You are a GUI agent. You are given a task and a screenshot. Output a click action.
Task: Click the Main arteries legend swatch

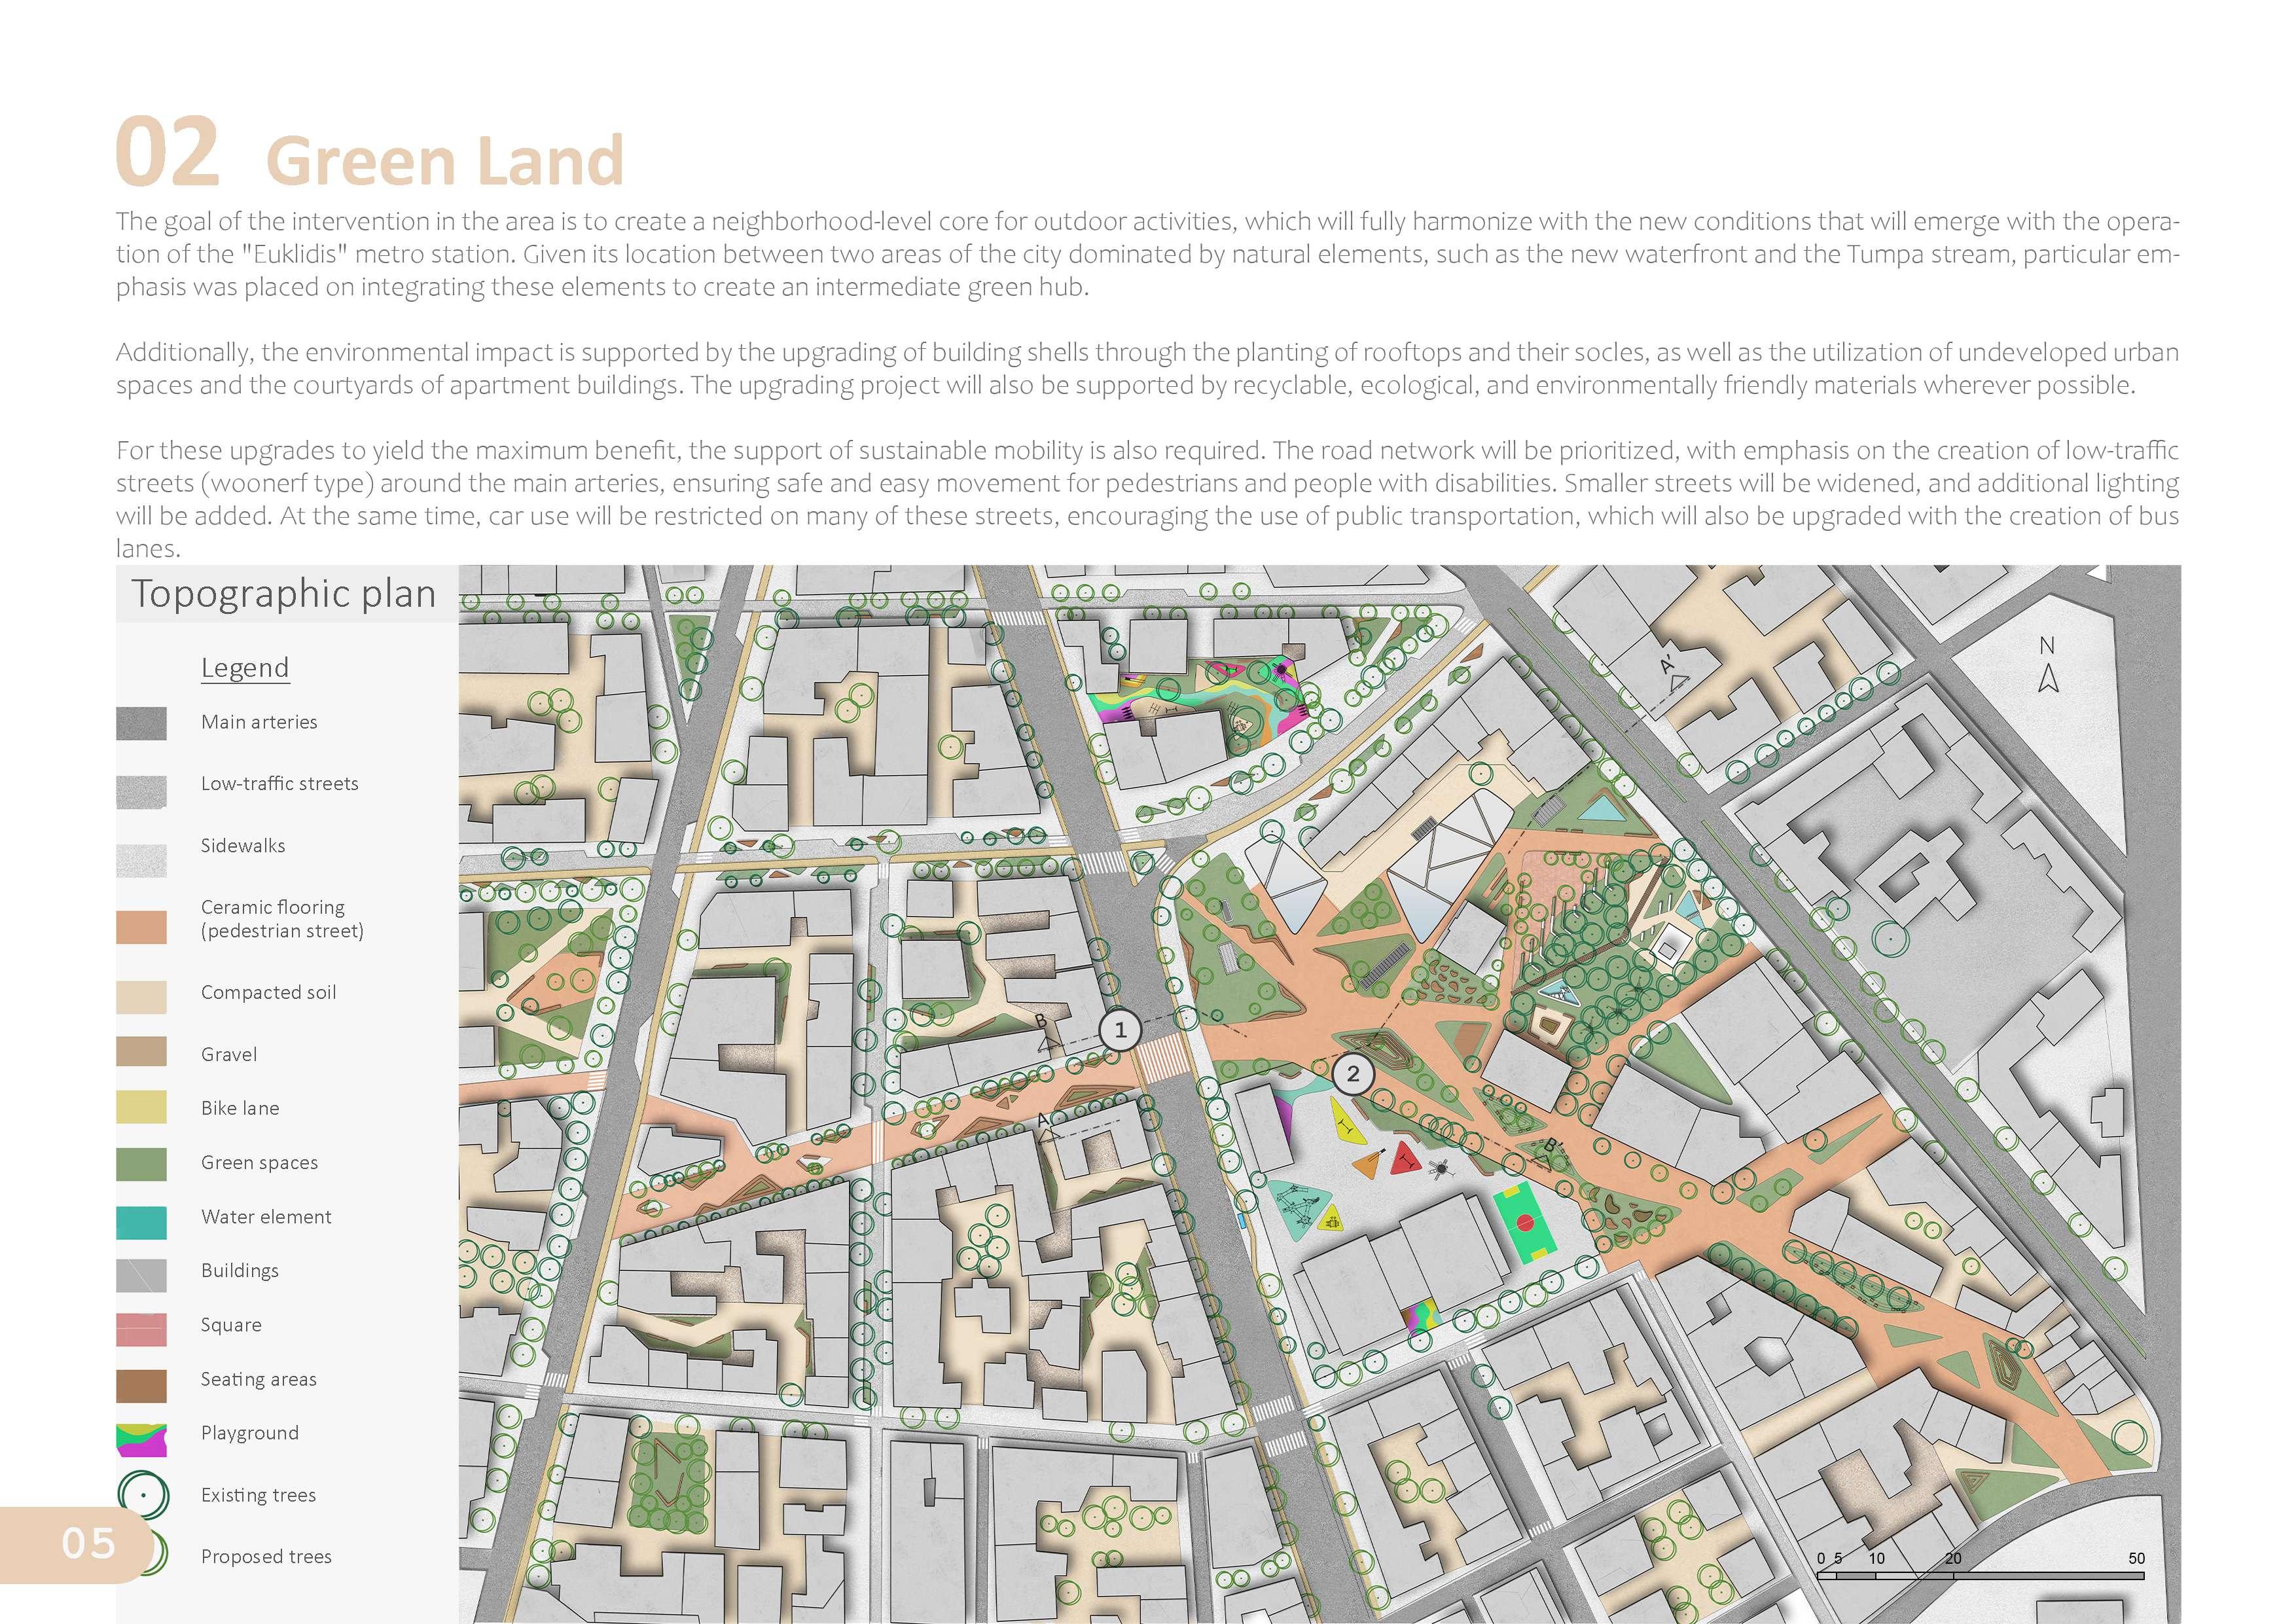pyautogui.click(x=141, y=724)
